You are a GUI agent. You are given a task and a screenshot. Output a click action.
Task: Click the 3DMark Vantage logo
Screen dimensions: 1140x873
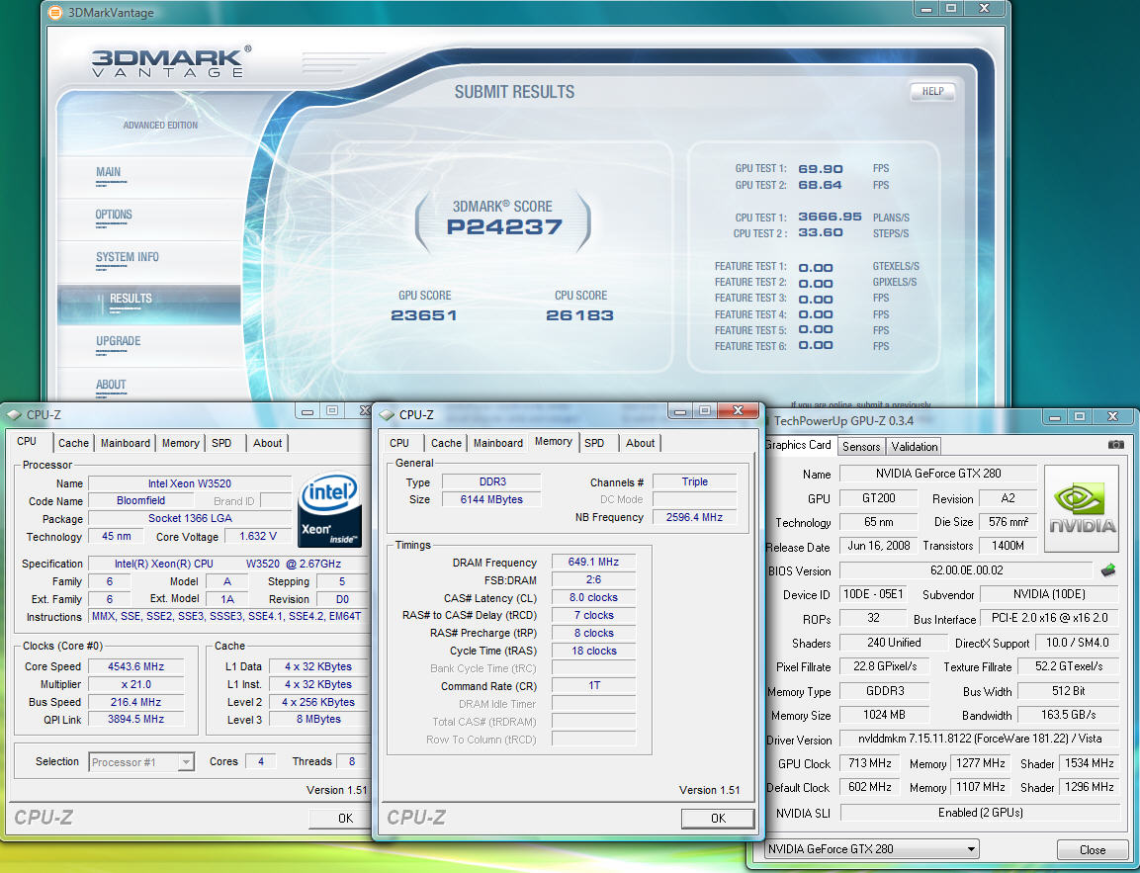coord(171,61)
